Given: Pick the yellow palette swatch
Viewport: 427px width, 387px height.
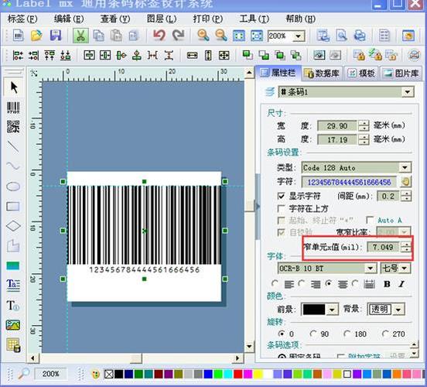Looking at the screenshot, I should (x=258, y=374).
